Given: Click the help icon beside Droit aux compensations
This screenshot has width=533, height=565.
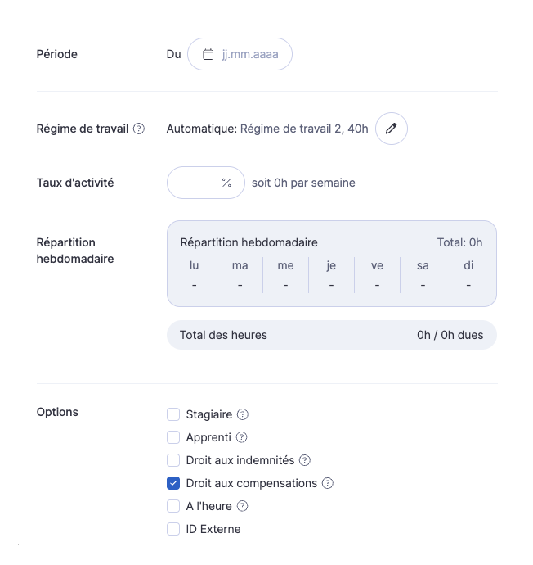Looking at the screenshot, I should [328, 483].
